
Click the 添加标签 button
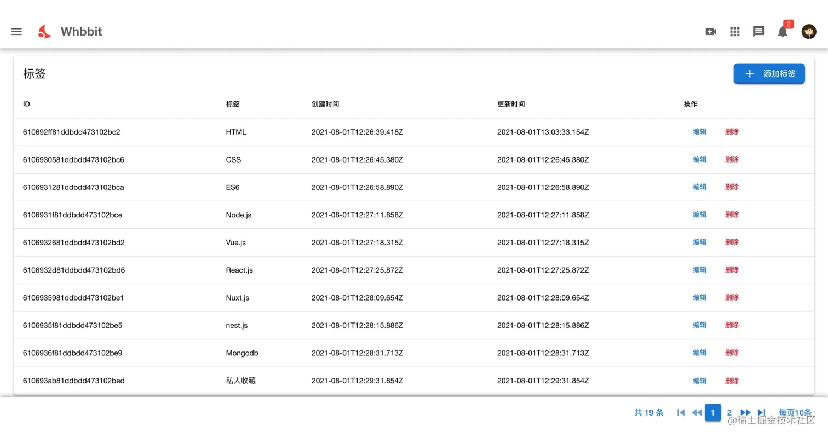[x=769, y=73]
